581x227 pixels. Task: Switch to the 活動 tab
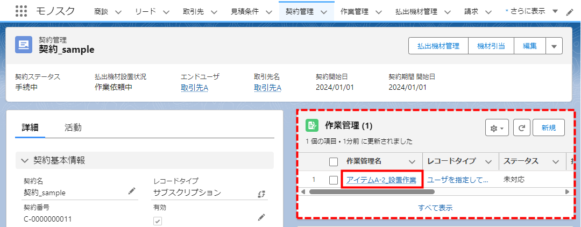click(x=73, y=127)
